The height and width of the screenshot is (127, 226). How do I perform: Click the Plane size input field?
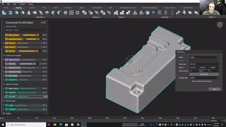[204, 64]
